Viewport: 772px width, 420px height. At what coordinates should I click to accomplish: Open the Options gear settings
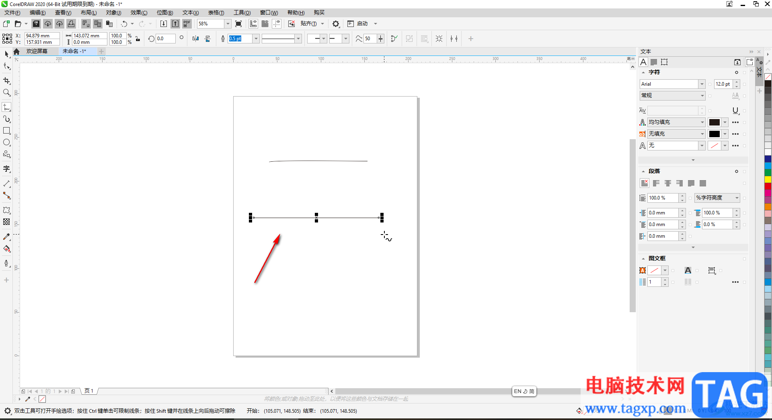336,24
